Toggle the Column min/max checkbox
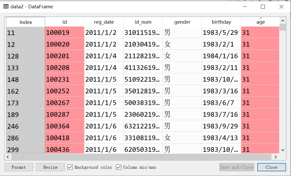The width and height of the screenshot is (291, 176). tap(119, 167)
